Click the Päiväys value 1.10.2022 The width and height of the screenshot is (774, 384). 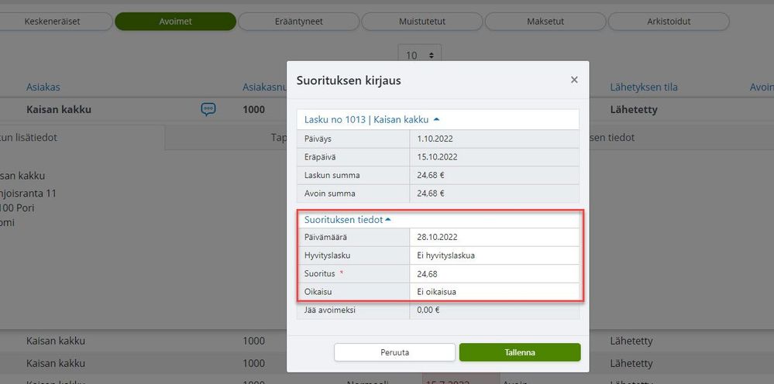[435, 139]
